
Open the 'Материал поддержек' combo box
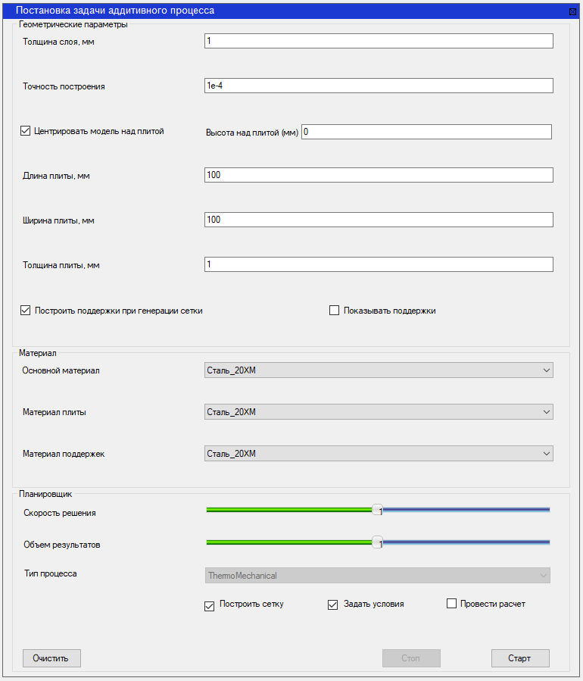point(379,454)
